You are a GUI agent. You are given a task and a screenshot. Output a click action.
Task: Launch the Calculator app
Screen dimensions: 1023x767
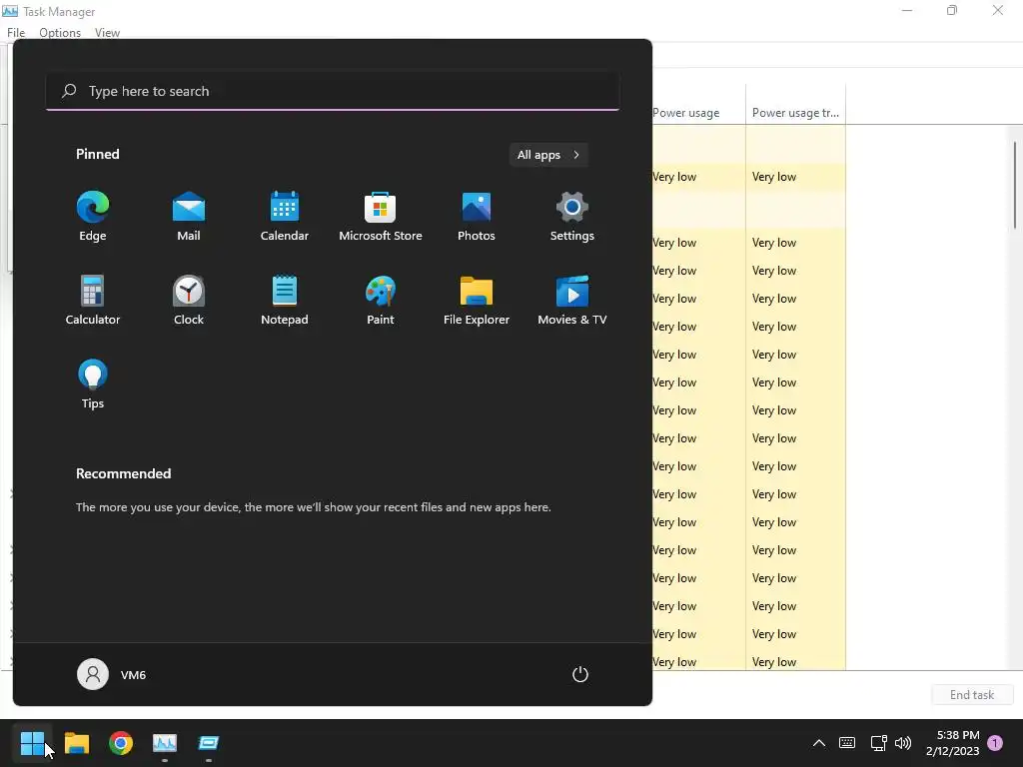(x=93, y=300)
